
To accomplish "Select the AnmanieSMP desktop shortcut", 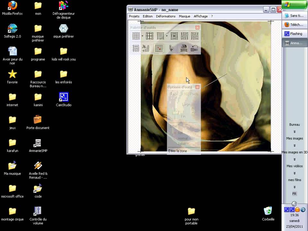I will coord(38,145).
